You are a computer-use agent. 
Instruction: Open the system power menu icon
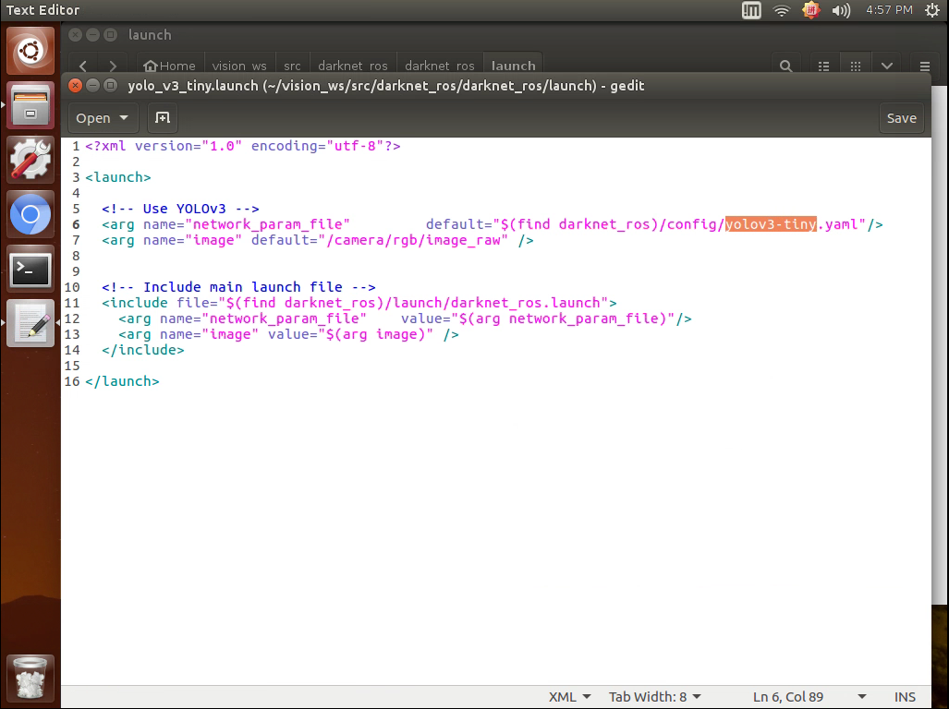click(932, 10)
